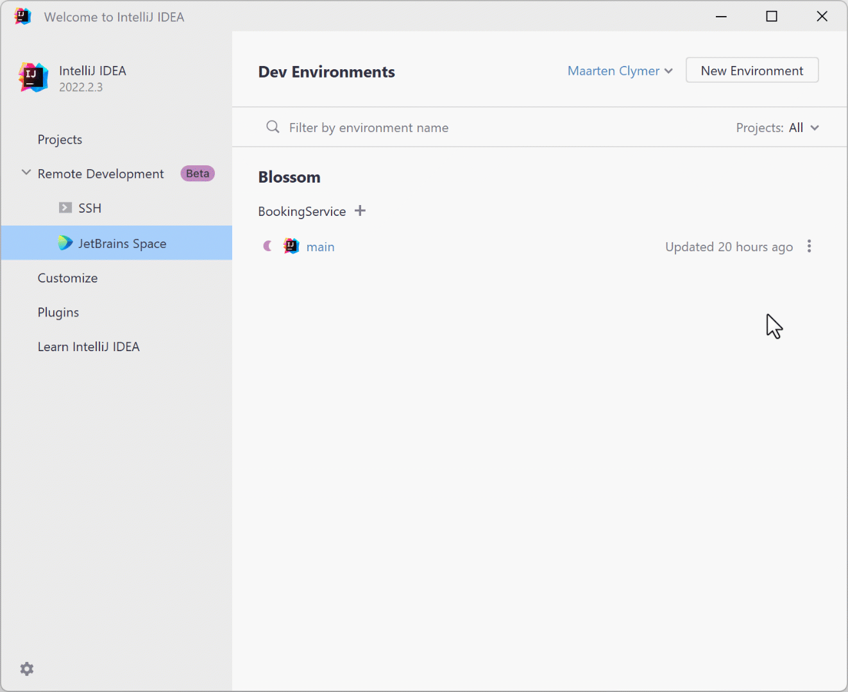The height and width of the screenshot is (692, 848).
Task: Maximize the Welcome to IntelliJ IDEA window
Action: click(x=772, y=17)
